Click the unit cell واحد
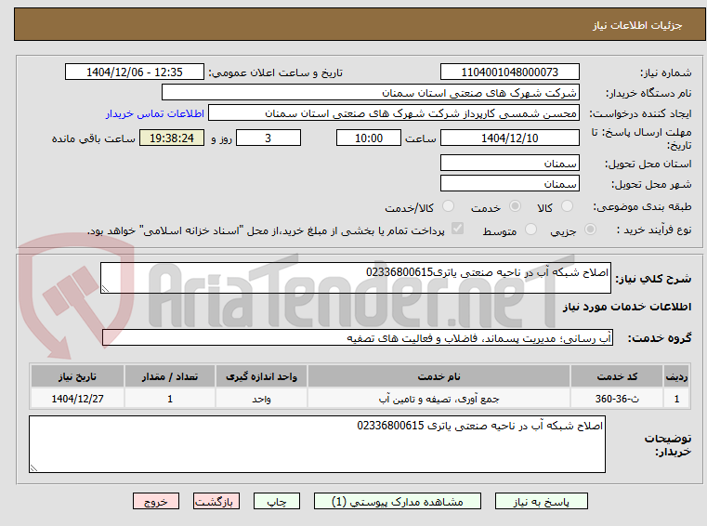The width and height of the screenshot is (707, 526). 261,399
